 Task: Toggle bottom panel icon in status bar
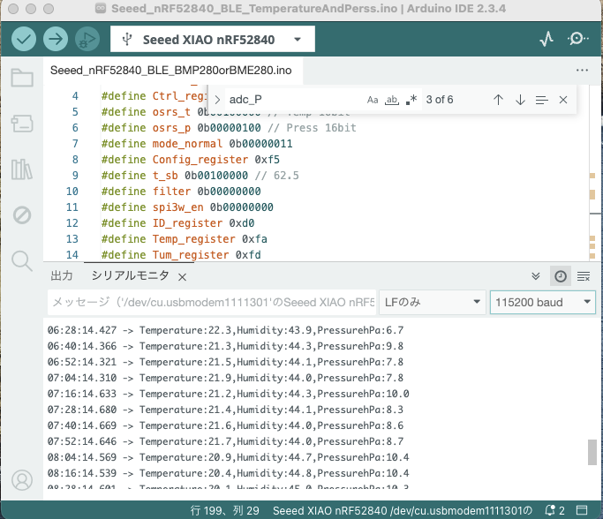[582, 510]
